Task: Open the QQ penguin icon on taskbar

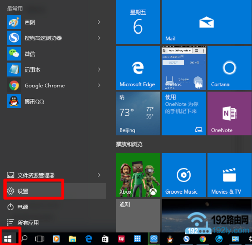Action: point(170,239)
